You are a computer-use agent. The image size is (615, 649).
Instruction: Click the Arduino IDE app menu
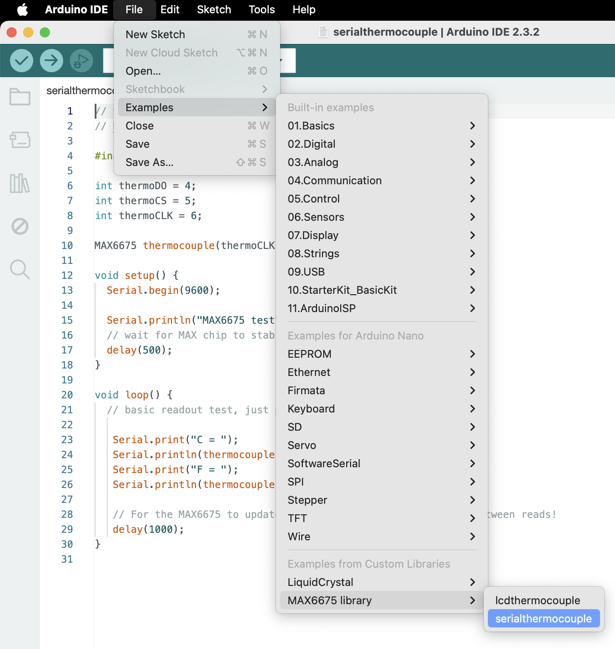(76, 10)
